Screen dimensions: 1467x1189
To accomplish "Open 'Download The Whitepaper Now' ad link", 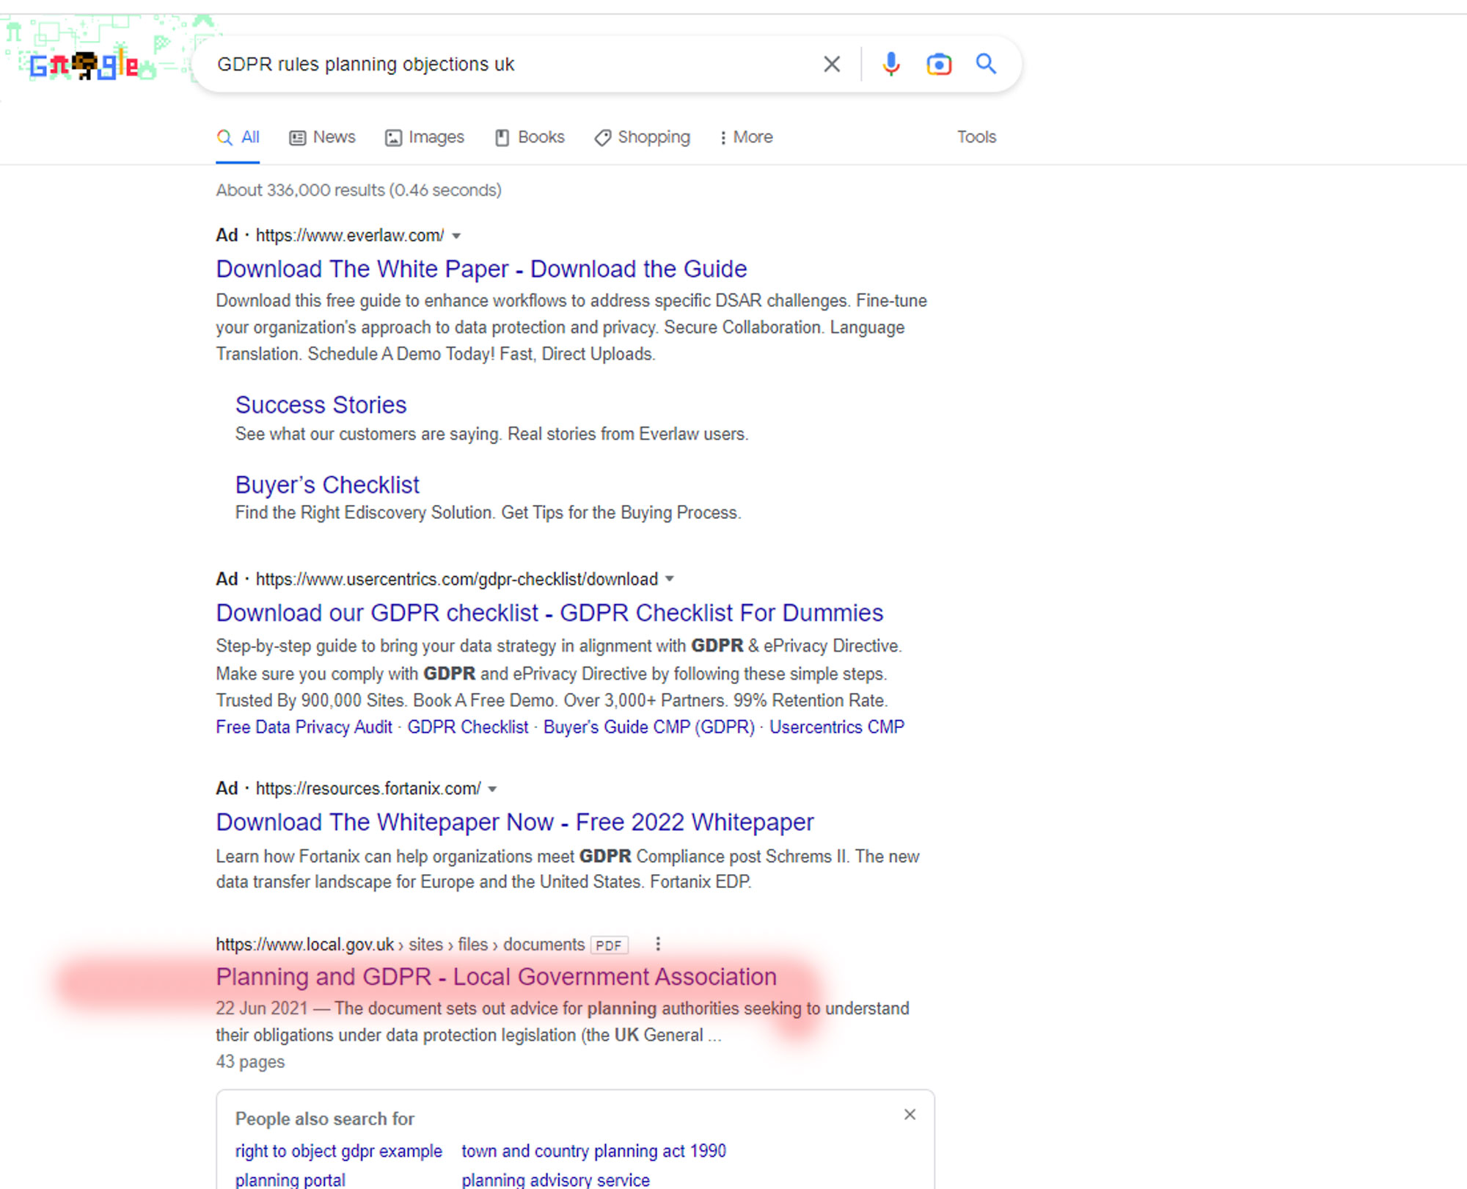I will point(515,822).
